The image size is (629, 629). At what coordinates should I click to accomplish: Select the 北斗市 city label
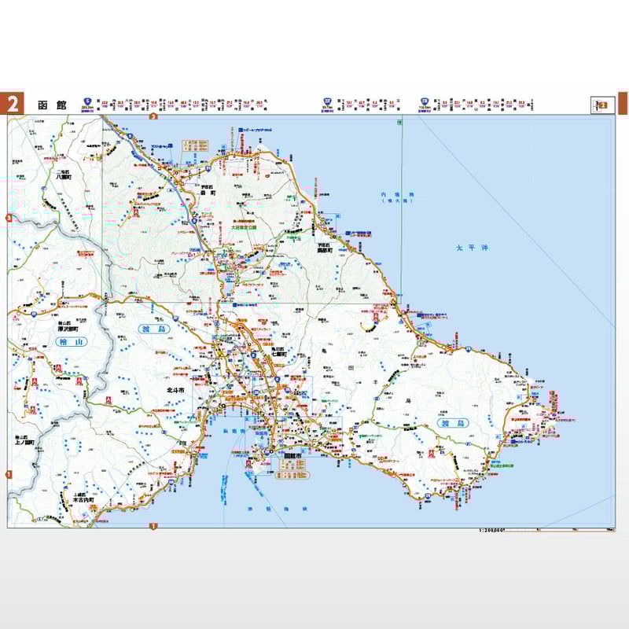coord(175,390)
